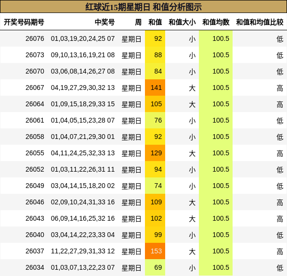Image resolution: width=287 pixels, height=276 pixels.
Task: Click the 周 column header
Action: click(x=138, y=22)
